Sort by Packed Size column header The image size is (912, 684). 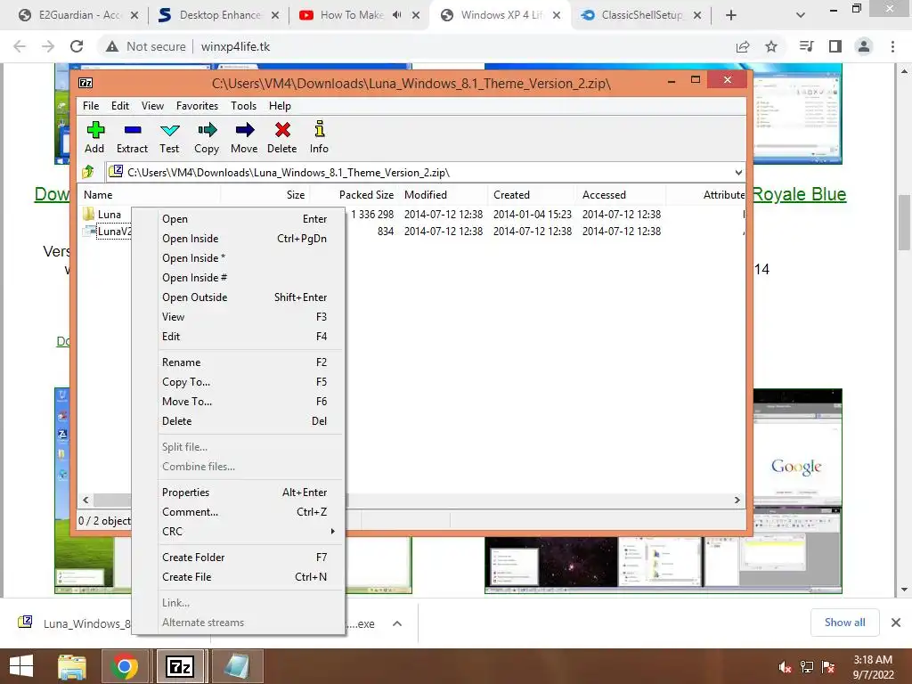(x=355, y=195)
